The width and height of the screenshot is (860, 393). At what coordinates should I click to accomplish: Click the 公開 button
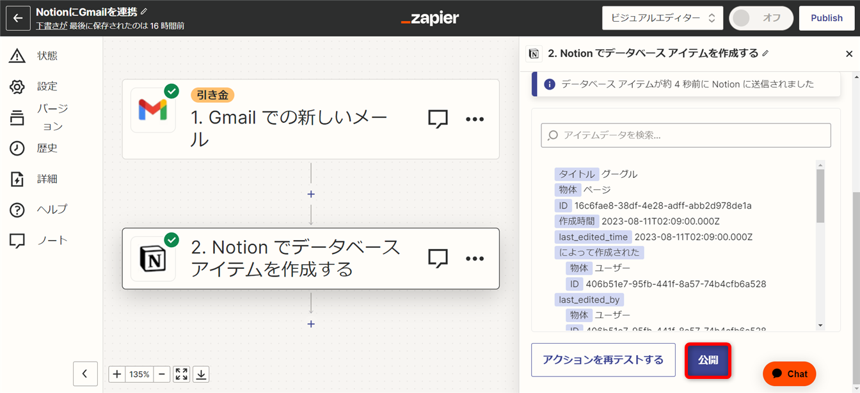click(x=708, y=360)
